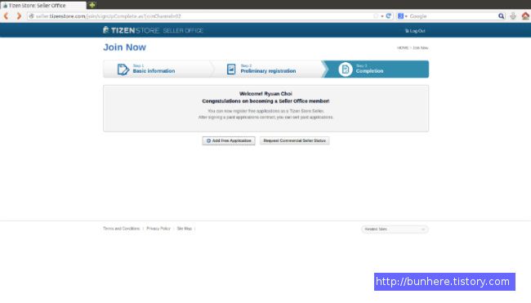Image resolution: width=531 pixels, height=303 pixels.
Task: Click the Add Free Application button
Action: pyautogui.click(x=229, y=140)
